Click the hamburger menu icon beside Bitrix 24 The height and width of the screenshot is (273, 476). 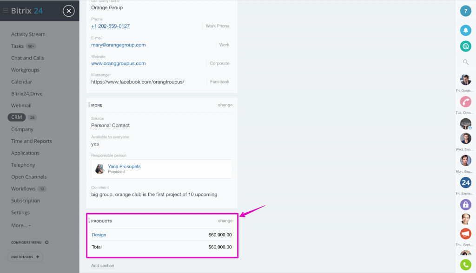tap(6, 11)
